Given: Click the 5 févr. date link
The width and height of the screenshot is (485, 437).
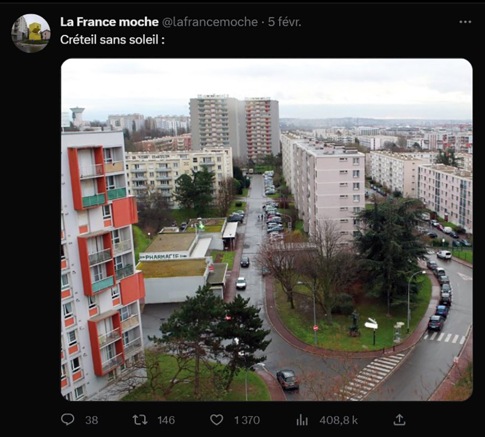Looking at the screenshot, I should 284,22.
